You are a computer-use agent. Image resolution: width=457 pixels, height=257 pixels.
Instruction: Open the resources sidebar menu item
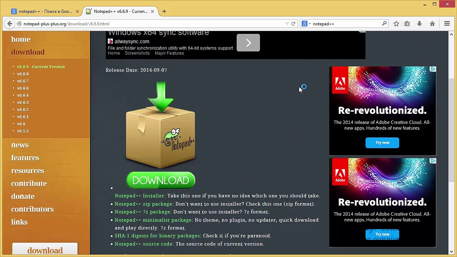(x=27, y=171)
